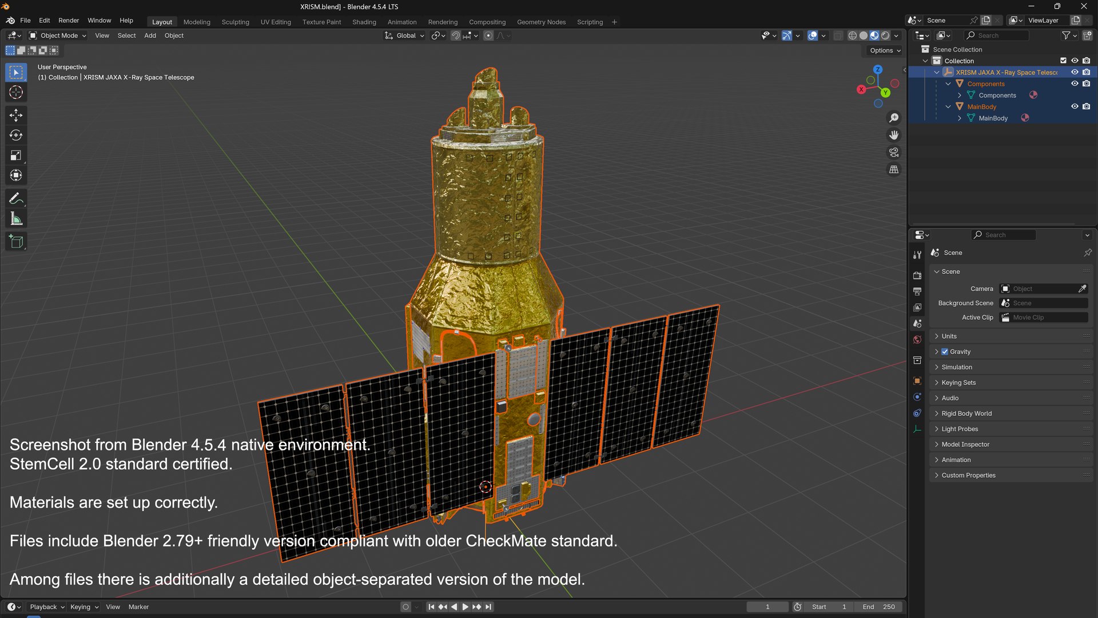This screenshot has height=618, width=1098.
Task: Activate the Cursor tool
Action: (x=16, y=92)
